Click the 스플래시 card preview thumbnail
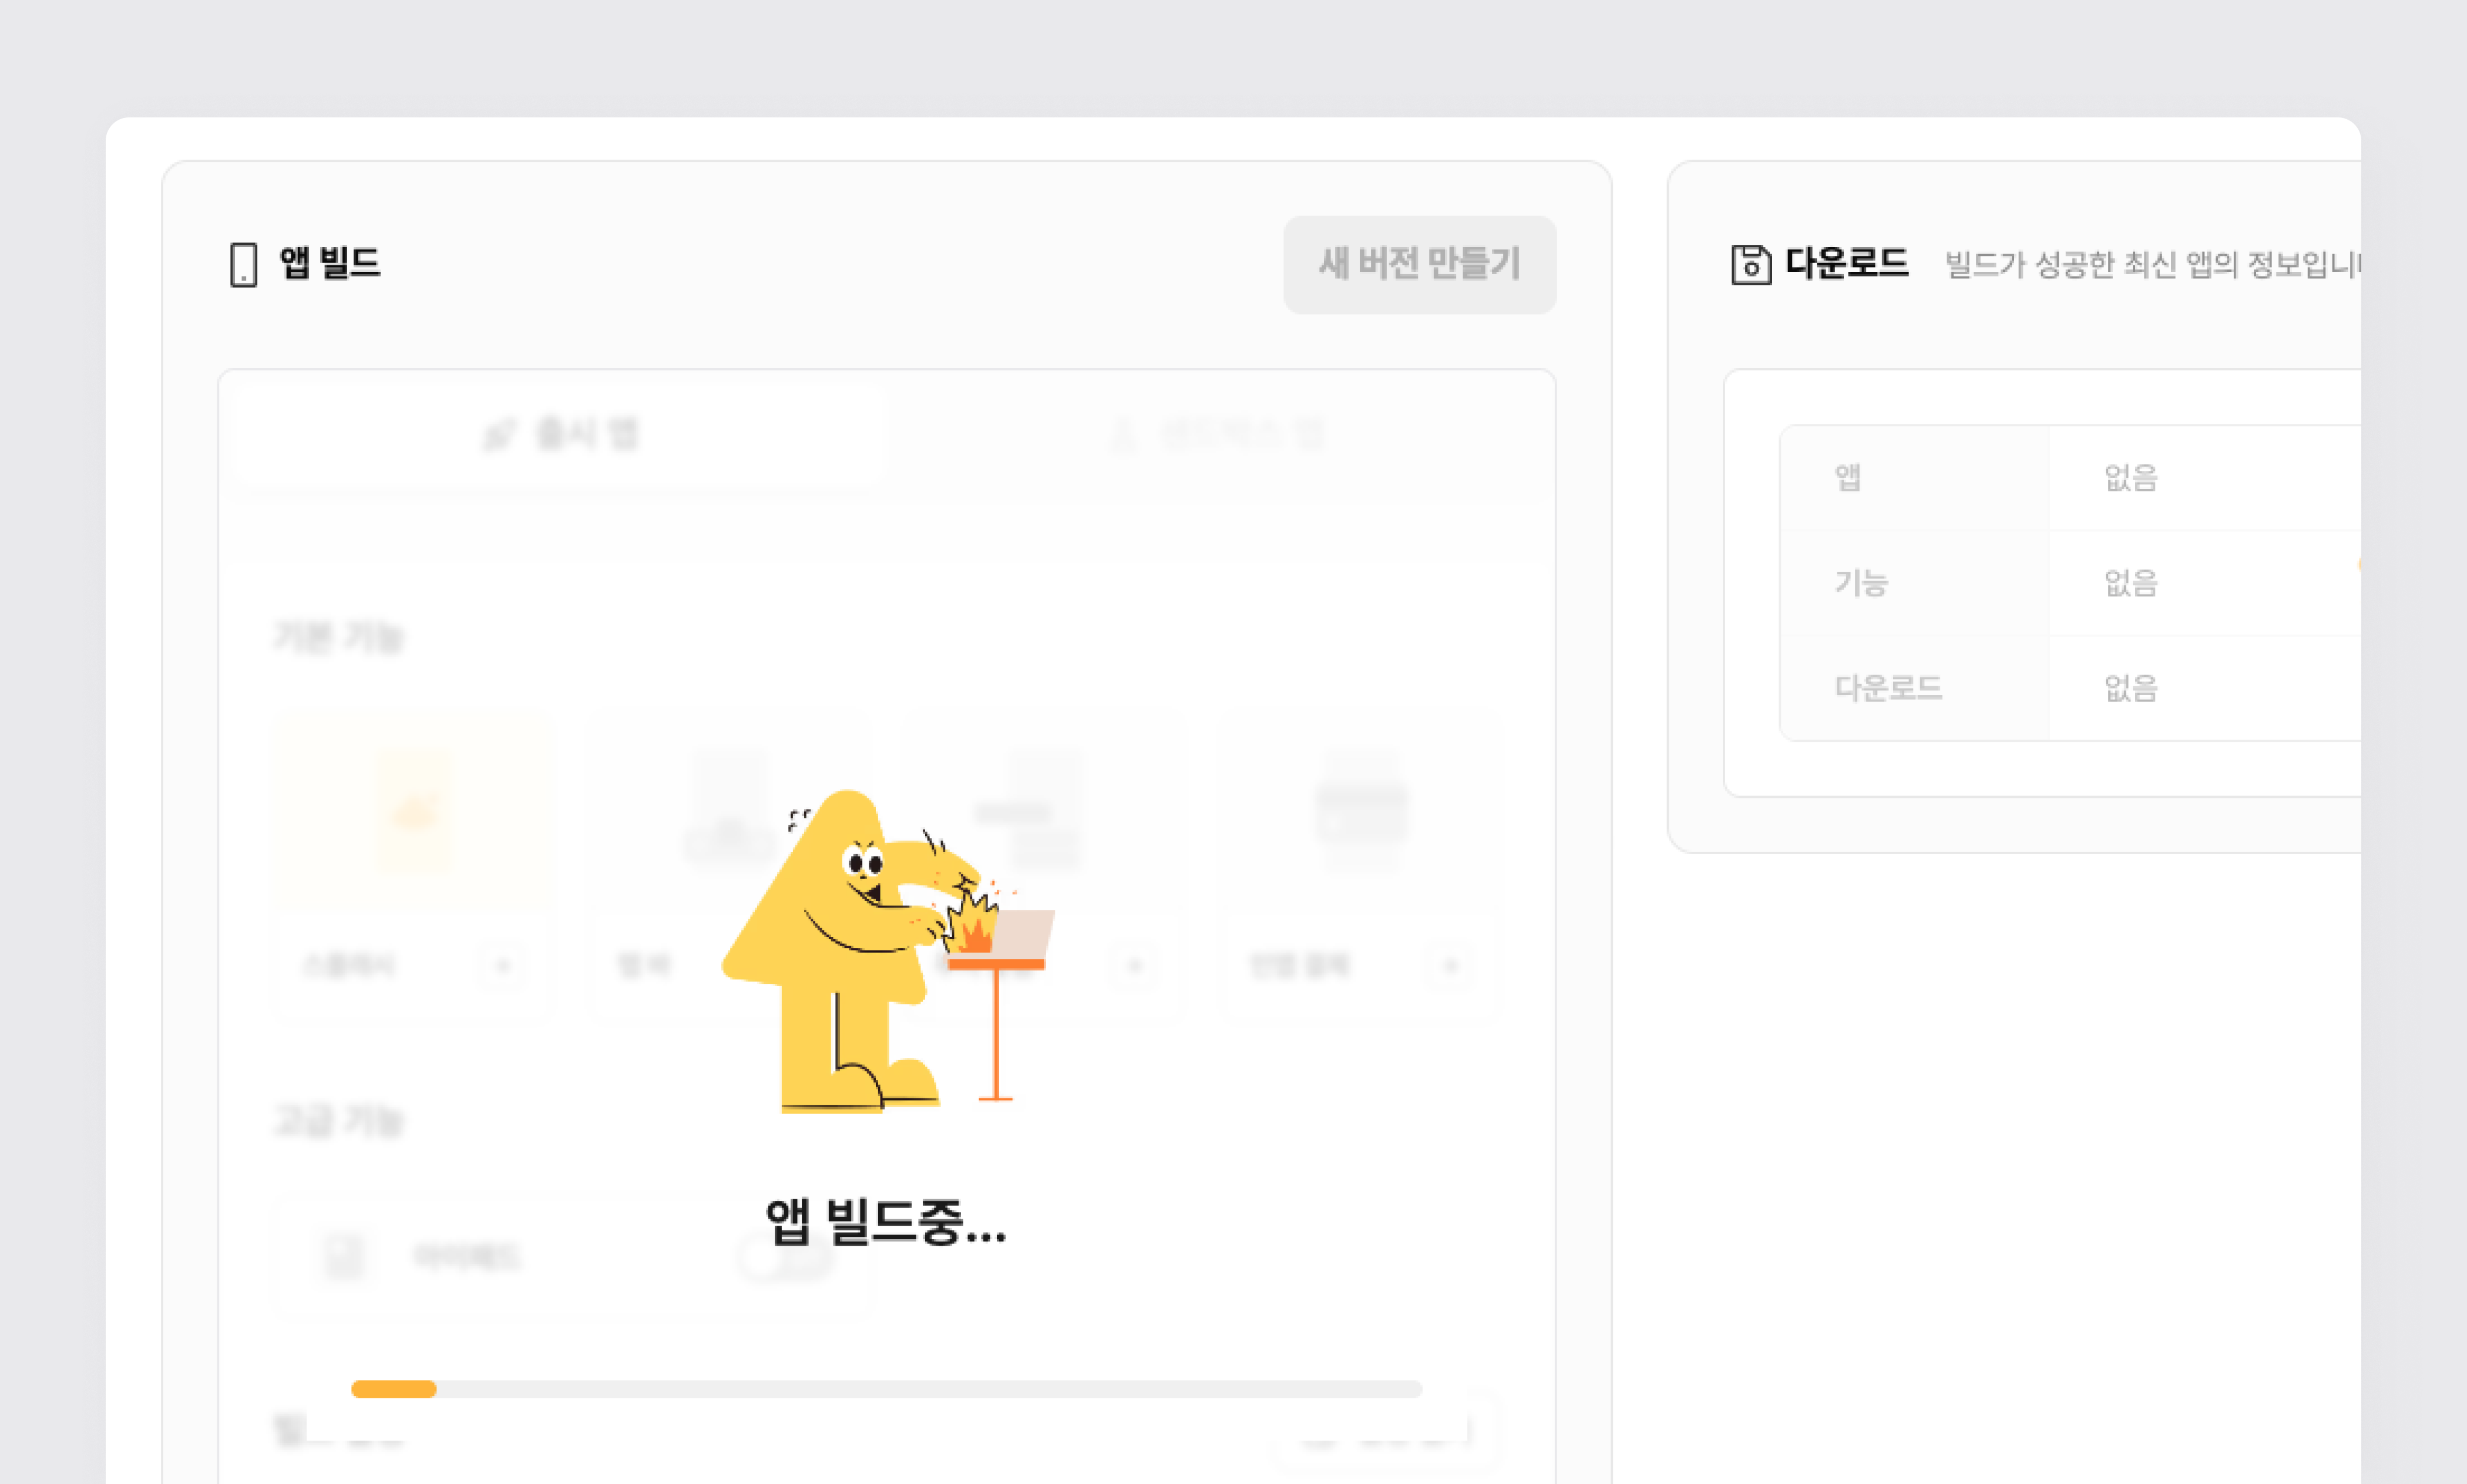This screenshot has height=1484, width=2467. pyautogui.click(x=413, y=810)
